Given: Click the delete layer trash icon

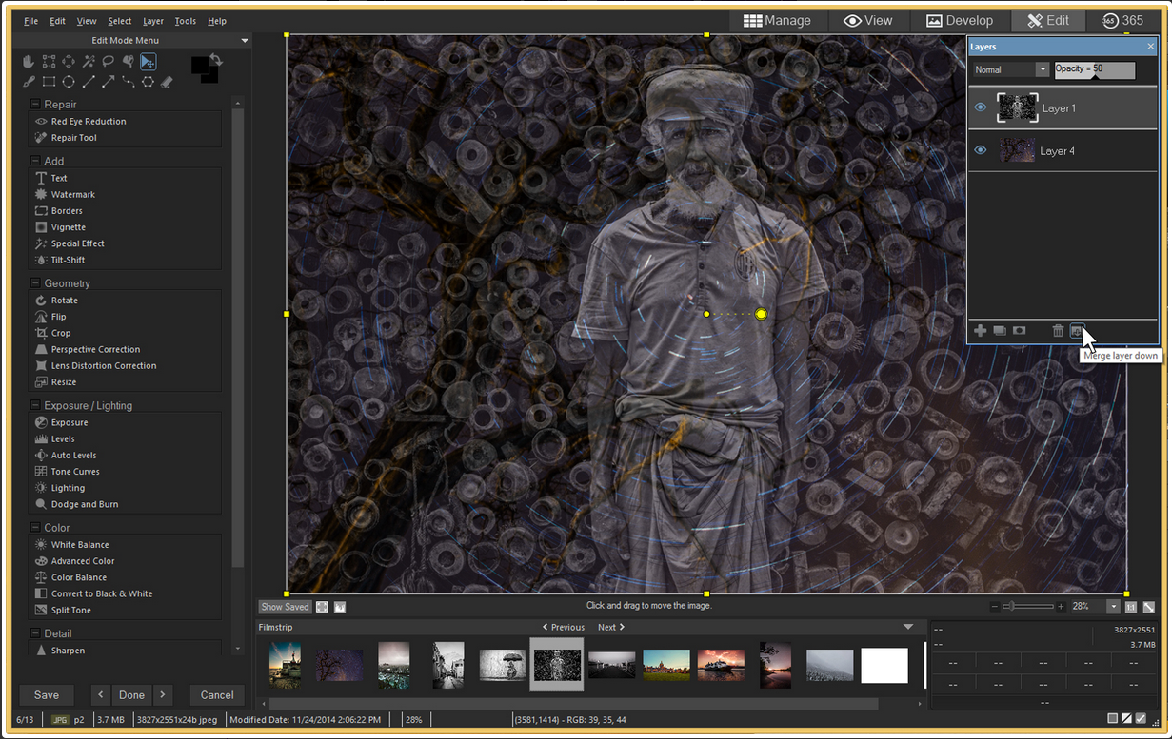Looking at the screenshot, I should [x=1058, y=331].
